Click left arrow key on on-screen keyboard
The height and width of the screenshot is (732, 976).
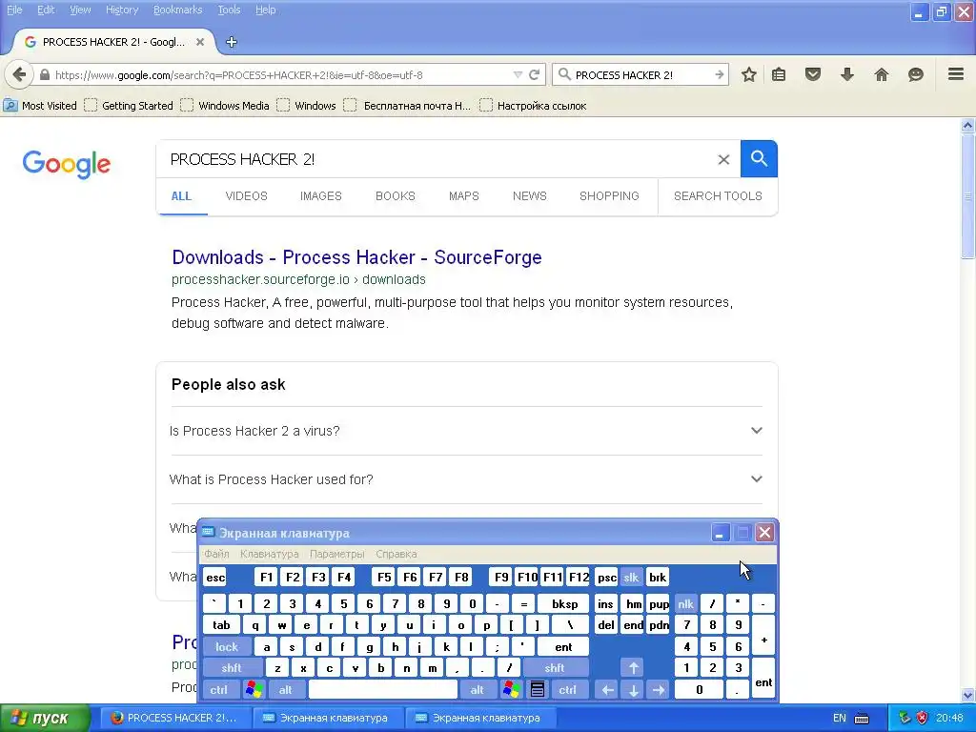pyautogui.click(x=607, y=689)
